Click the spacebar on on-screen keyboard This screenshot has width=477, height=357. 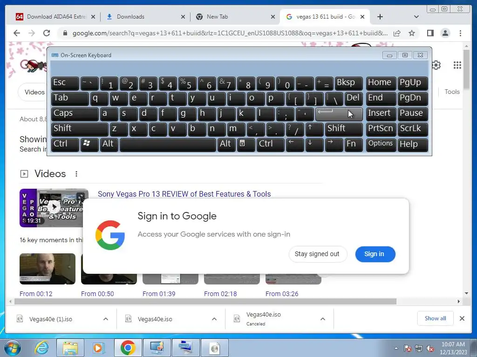coord(168,144)
